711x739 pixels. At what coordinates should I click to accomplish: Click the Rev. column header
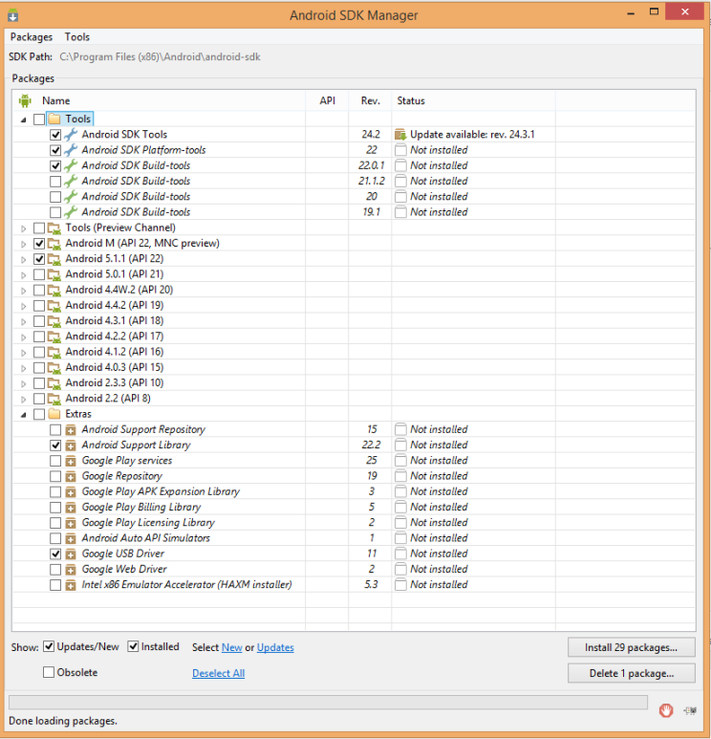(x=371, y=100)
